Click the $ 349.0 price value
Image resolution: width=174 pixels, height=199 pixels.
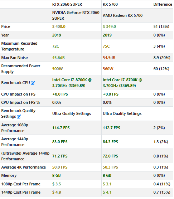(110, 27)
